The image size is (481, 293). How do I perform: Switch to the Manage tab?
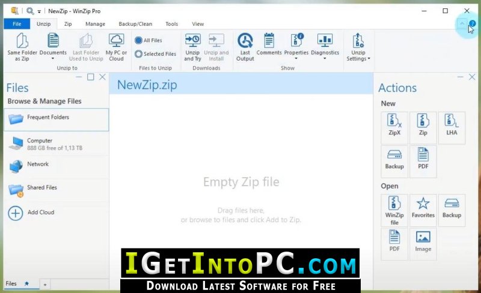click(95, 24)
